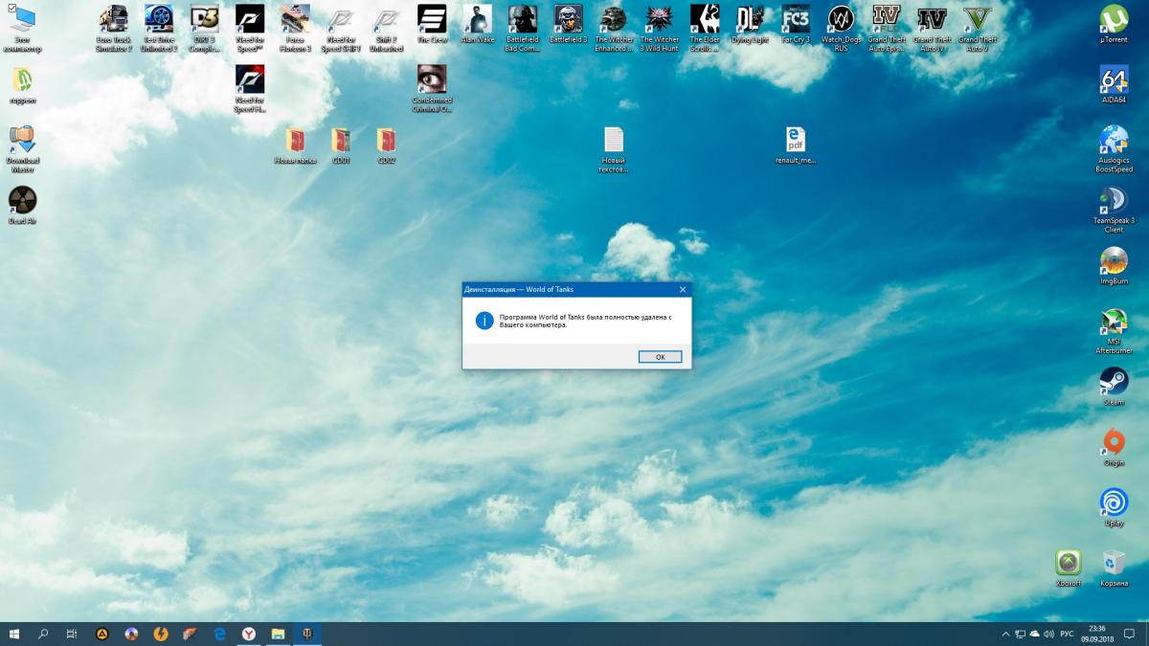Expand the hidden system tray icons

[x=1005, y=634]
